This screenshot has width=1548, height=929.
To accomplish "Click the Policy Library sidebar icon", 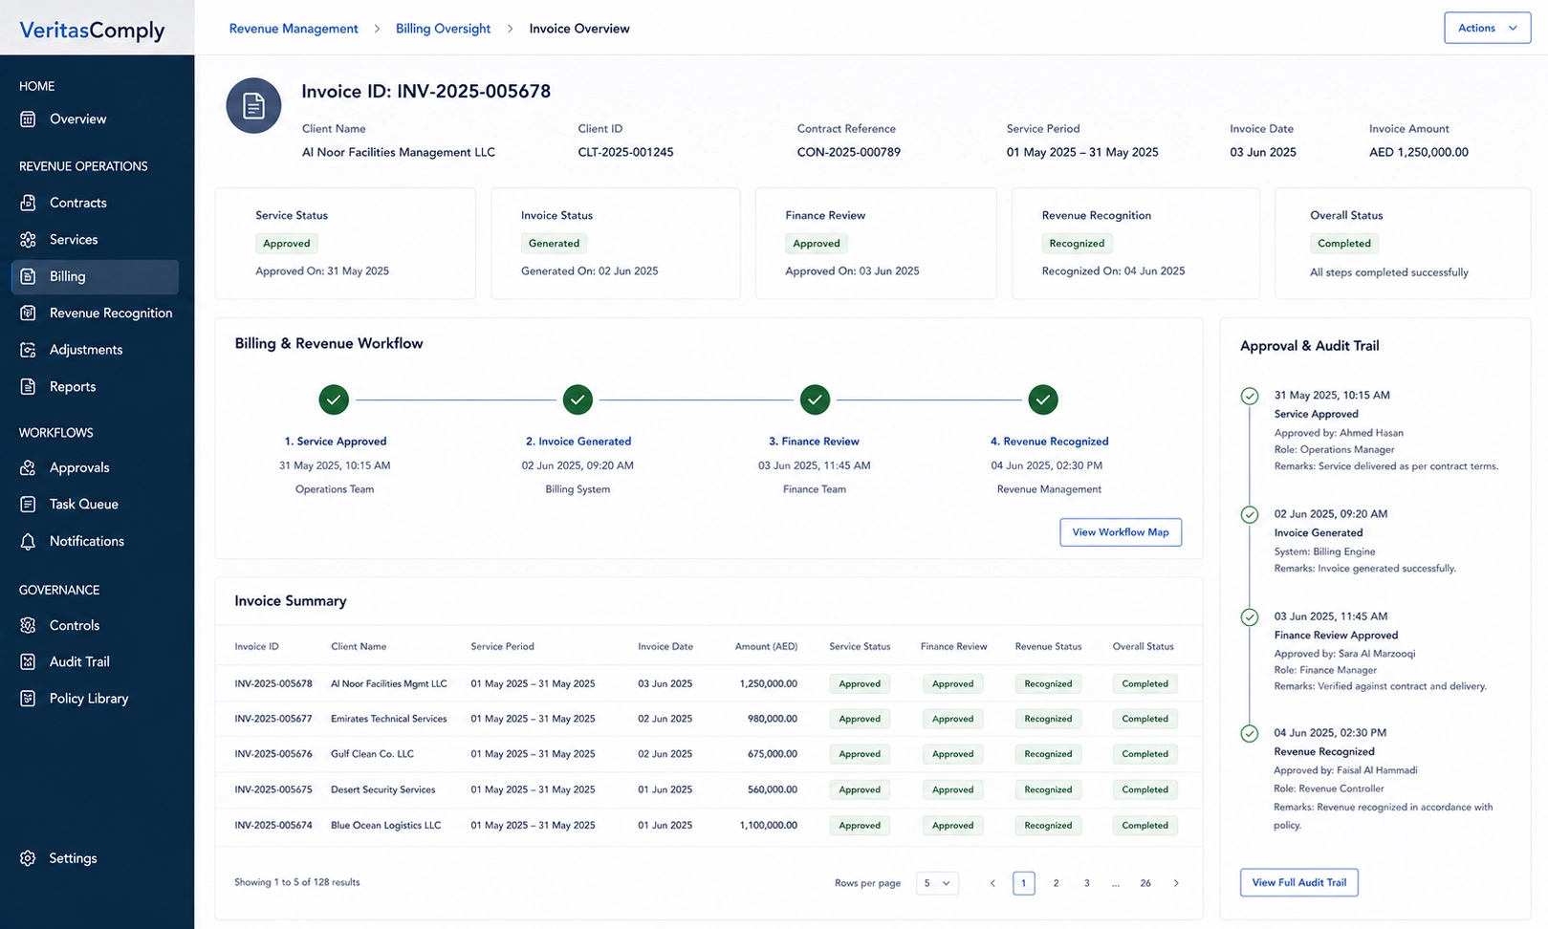I will [28, 699].
